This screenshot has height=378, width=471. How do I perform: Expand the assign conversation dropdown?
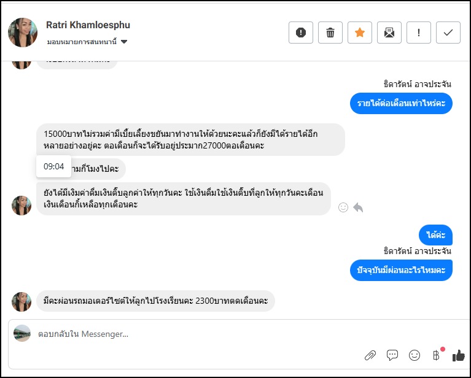tap(124, 42)
